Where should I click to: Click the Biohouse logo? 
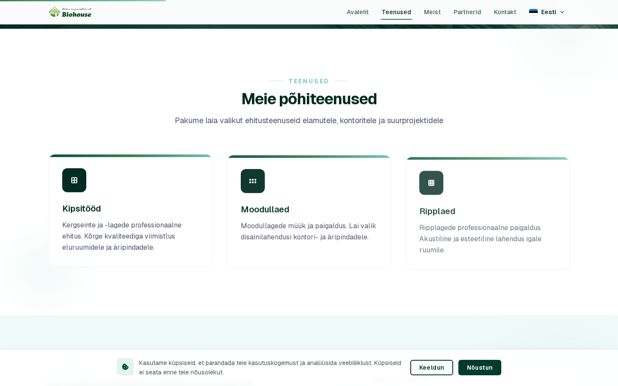pyautogui.click(x=70, y=12)
